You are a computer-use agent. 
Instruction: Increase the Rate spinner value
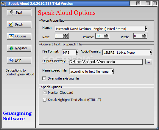coord(66,35)
